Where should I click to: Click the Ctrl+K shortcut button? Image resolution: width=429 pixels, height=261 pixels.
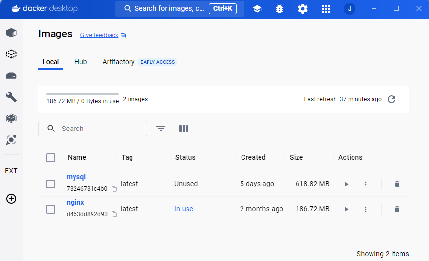click(x=223, y=8)
